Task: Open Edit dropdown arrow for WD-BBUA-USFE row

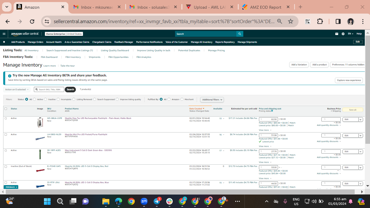Action: (361, 119)
